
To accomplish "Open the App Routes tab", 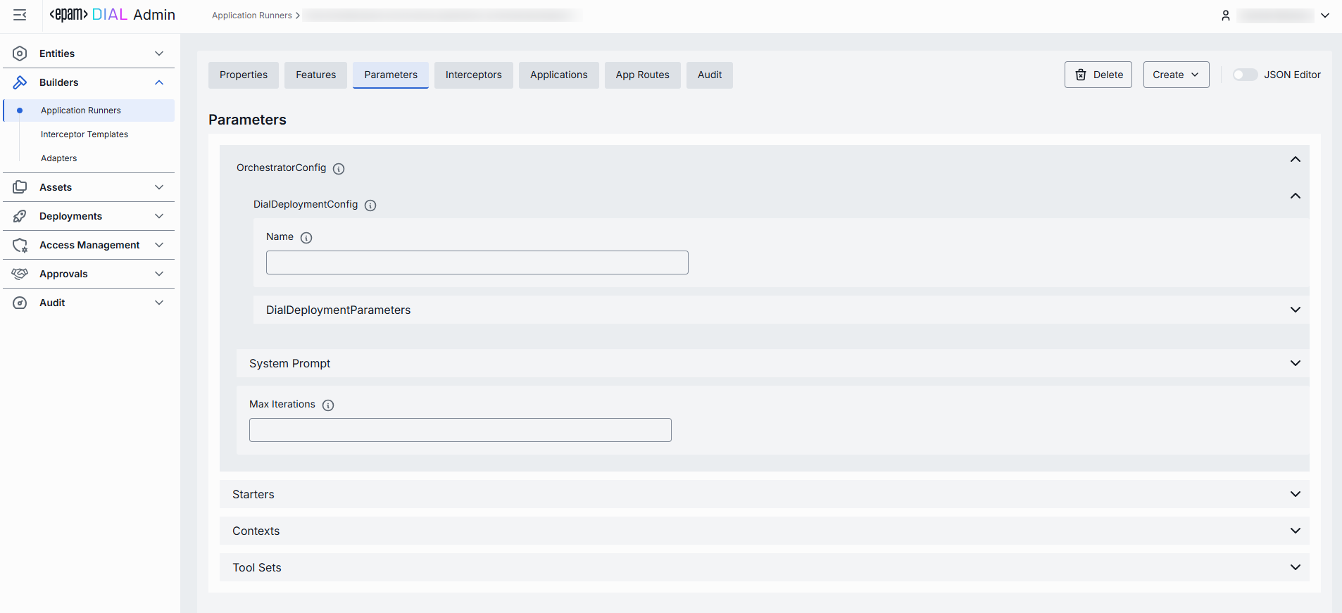I will pos(642,75).
